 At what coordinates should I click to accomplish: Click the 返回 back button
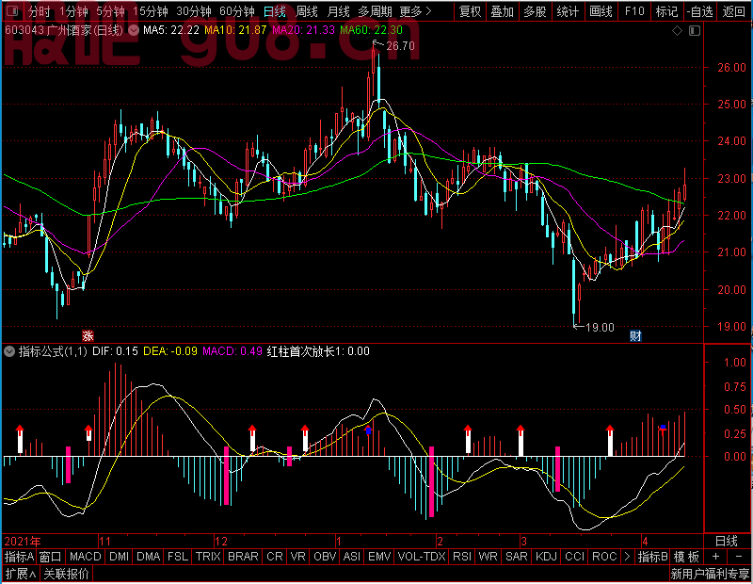(x=734, y=11)
